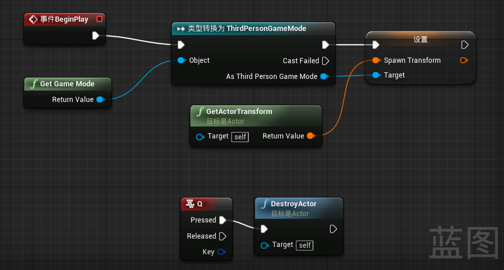Click the DestroyActor Target input pin
504x270 pixels.
click(x=264, y=245)
